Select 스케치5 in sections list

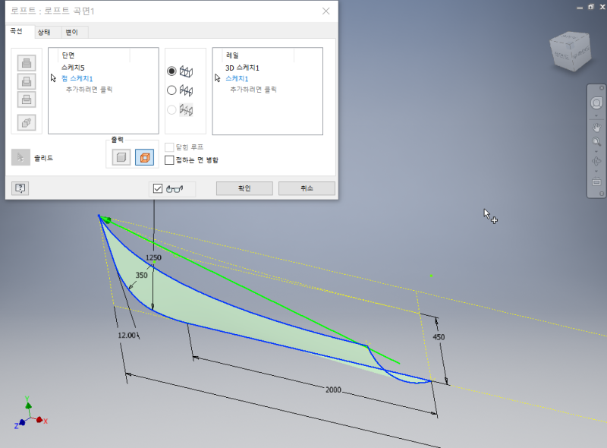click(73, 68)
